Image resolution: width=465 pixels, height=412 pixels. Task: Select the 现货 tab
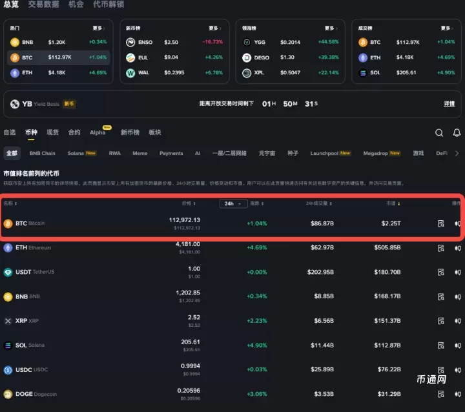53,132
